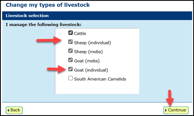Click the Back button
194x116 pixels.
[14, 110]
